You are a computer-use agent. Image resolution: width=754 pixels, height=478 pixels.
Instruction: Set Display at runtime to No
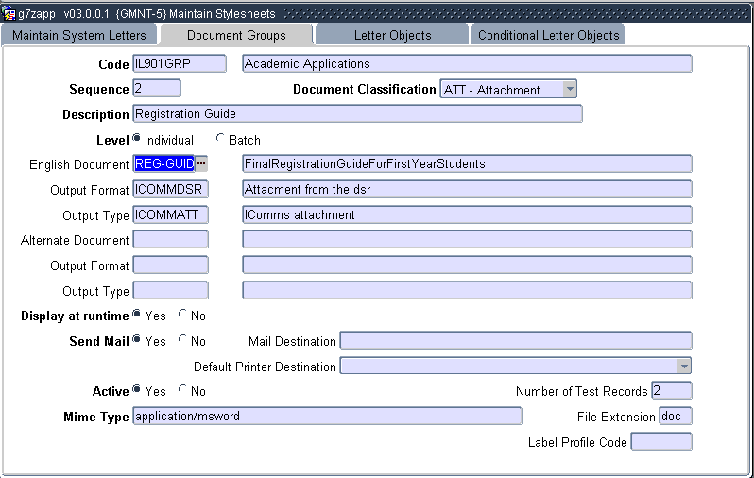pyautogui.click(x=182, y=316)
